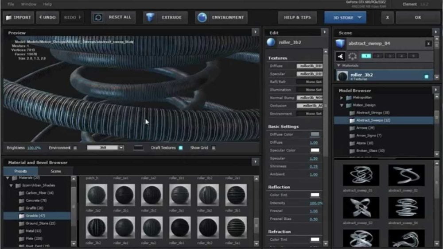Select group 3 button in Scene panel
The height and width of the screenshot is (249, 443).
(389, 56)
